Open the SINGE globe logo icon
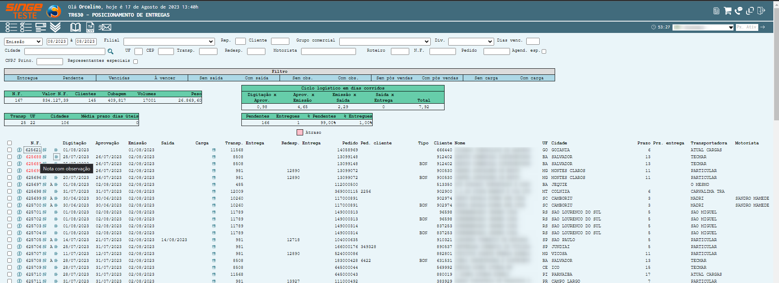Viewport: 779px width, 283px height. [x=54, y=11]
